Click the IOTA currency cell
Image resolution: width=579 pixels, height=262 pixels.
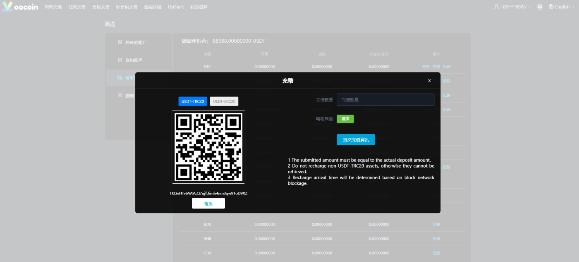pos(207,253)
